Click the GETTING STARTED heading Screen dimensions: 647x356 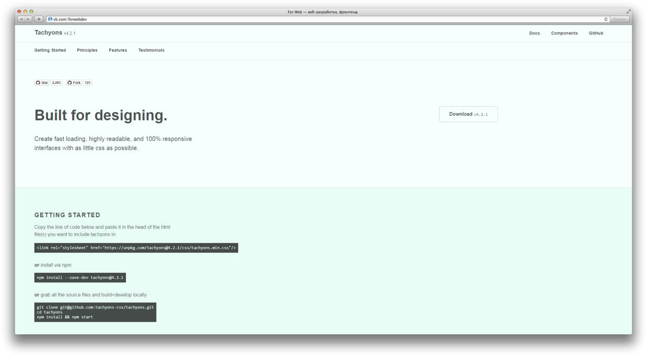coord(67,215)
